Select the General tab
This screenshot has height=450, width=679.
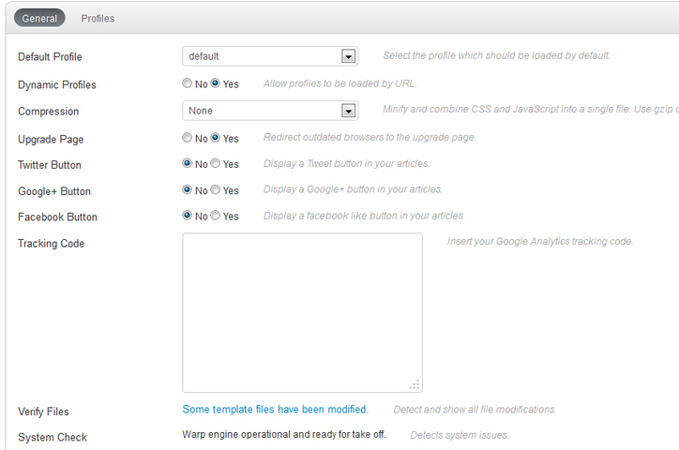(x=39, y=18)
